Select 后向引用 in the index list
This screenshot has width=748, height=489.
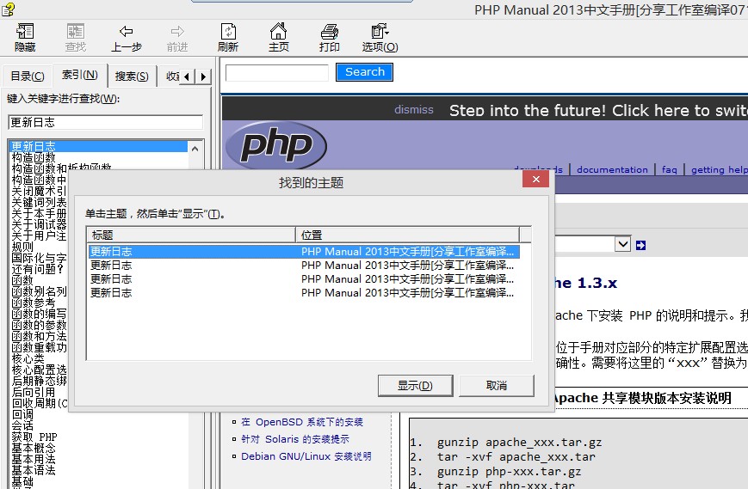point(34,393)
